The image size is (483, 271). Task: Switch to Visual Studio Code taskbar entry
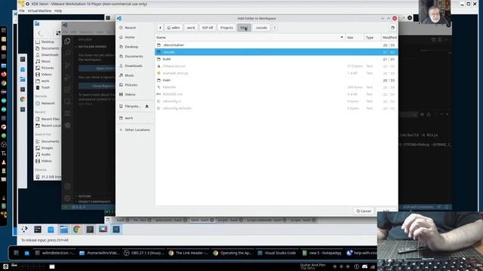(277, 253)
